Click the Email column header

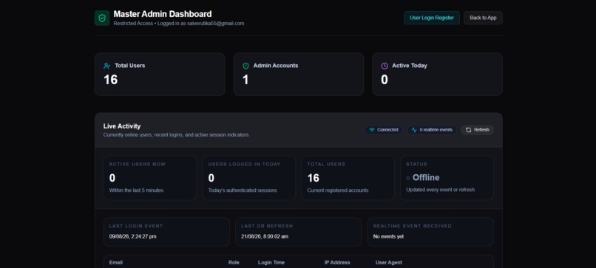[x=116, y=263]
